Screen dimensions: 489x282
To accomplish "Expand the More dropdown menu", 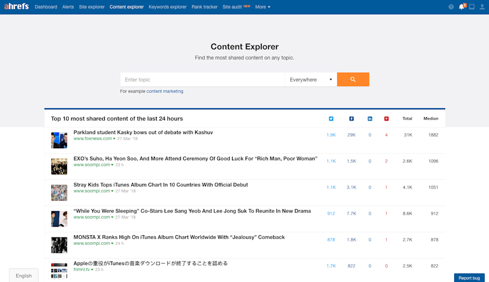I will 262,7.
